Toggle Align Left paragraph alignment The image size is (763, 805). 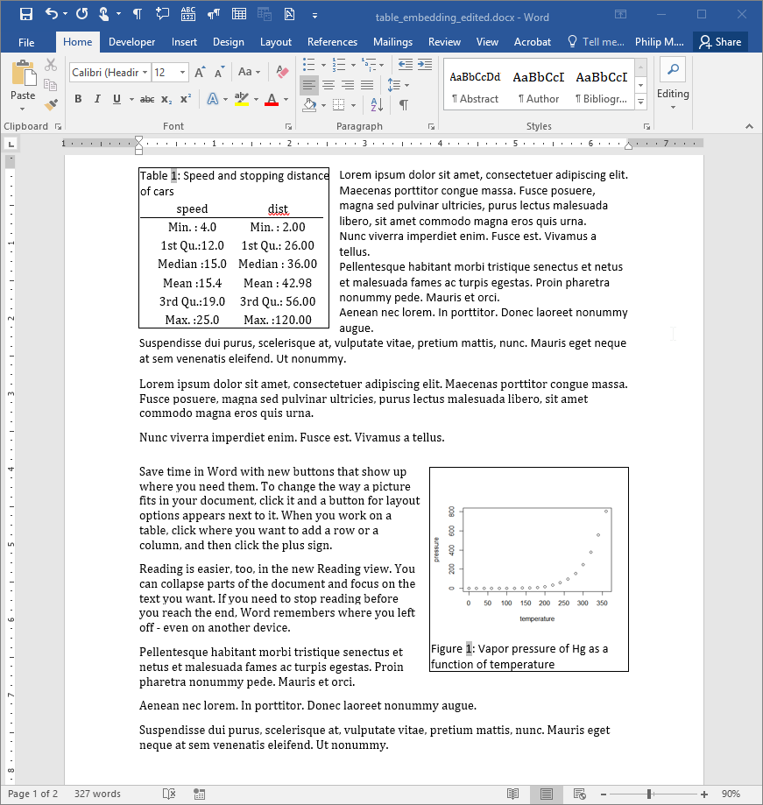309,85
